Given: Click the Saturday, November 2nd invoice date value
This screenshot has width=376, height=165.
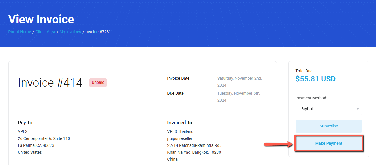Looking at the screenshot, I should [239, 78].
